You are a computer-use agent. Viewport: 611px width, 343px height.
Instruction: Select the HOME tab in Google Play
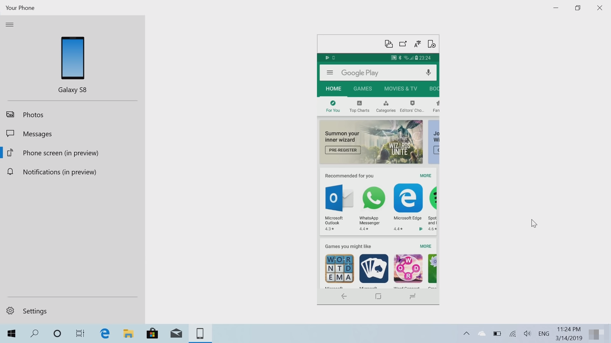[x=334, y=88]
